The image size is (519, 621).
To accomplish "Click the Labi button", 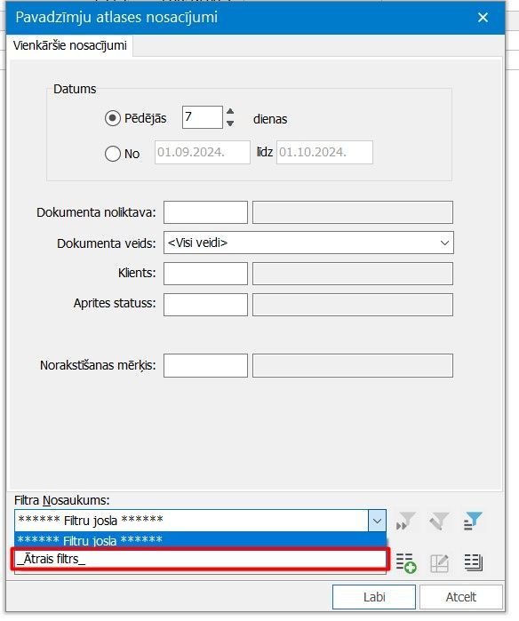I will [x=374, y=597].
